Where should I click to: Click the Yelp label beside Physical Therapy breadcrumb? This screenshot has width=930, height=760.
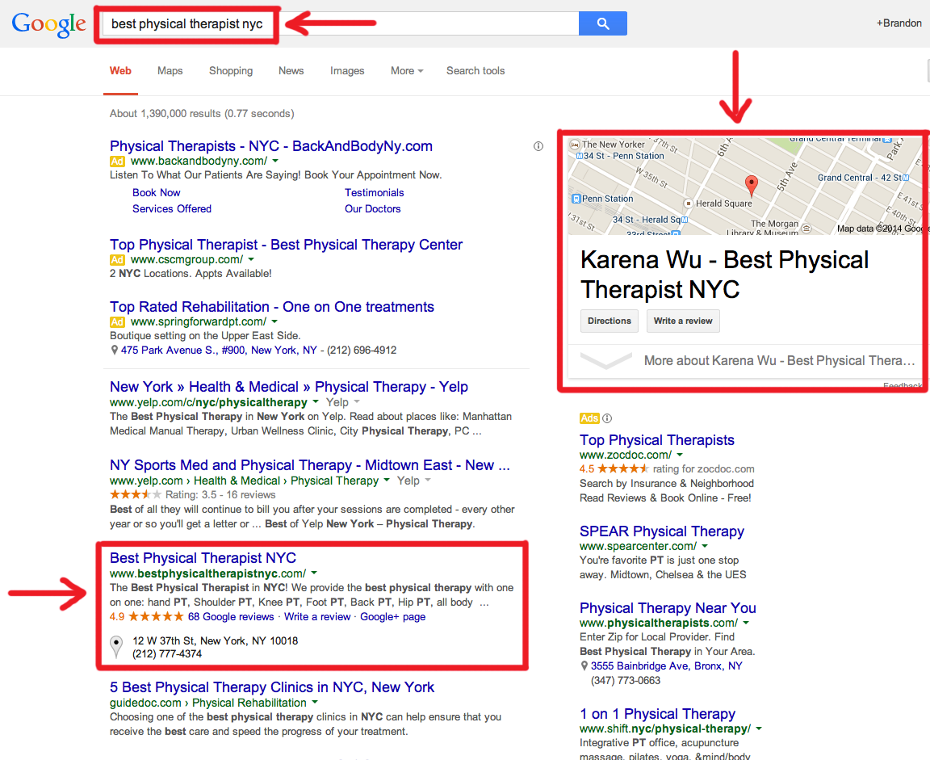tap(408, 481)
